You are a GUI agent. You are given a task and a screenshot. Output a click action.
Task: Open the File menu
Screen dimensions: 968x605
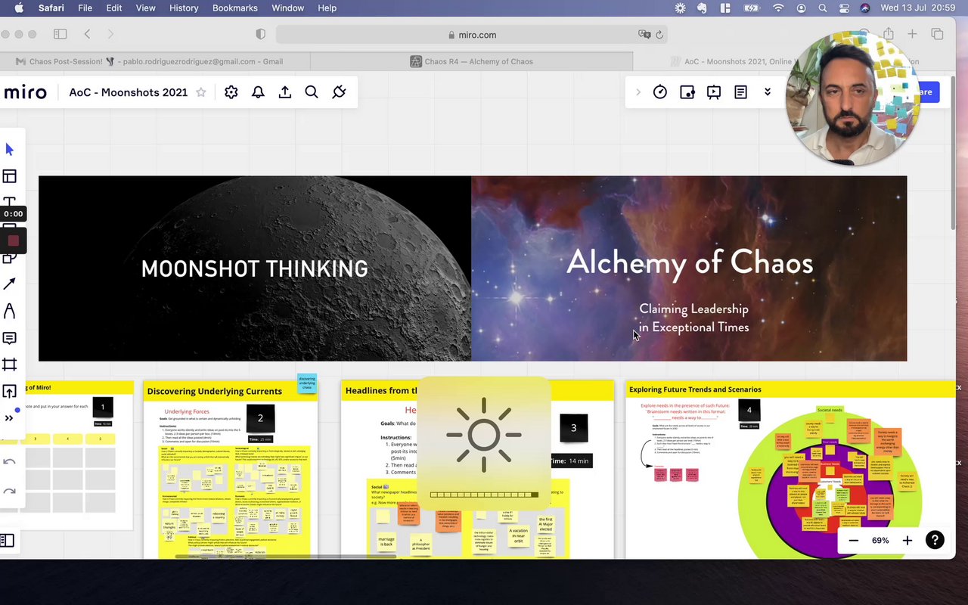click(x=85, y=8)
